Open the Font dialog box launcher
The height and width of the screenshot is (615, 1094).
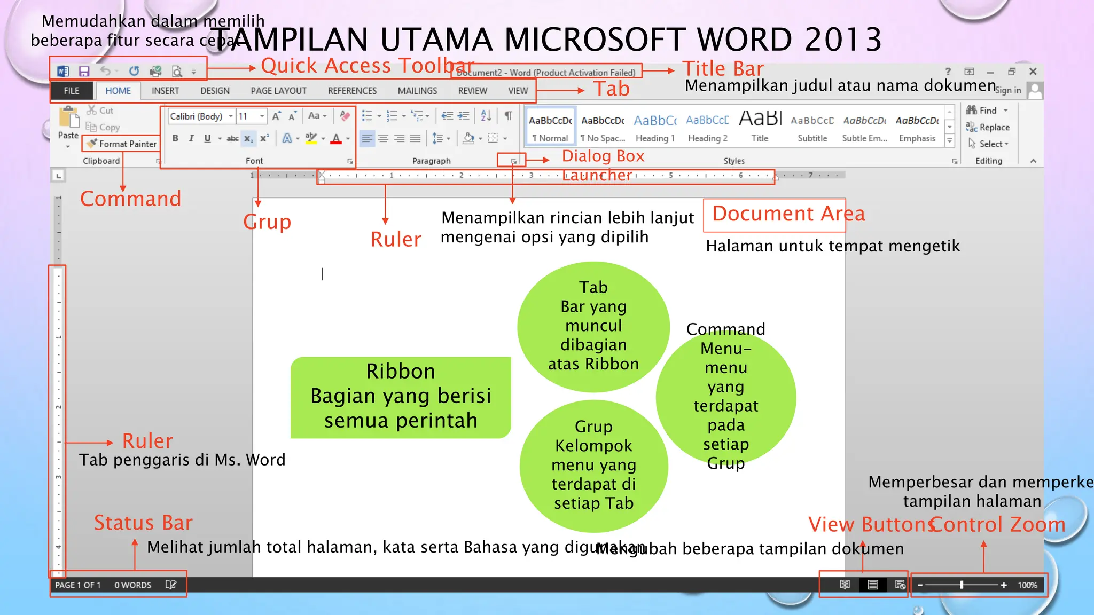[350, 161]
